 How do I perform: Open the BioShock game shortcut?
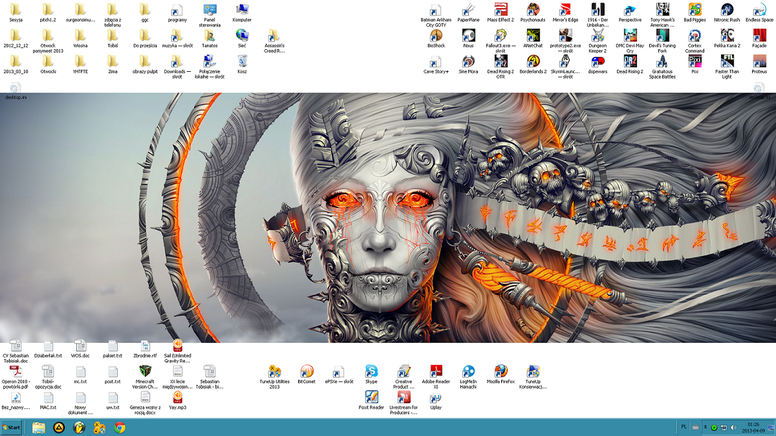[x=436, y=36]
